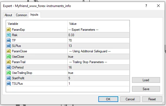Click the help question mark icon

pos(146,6)
